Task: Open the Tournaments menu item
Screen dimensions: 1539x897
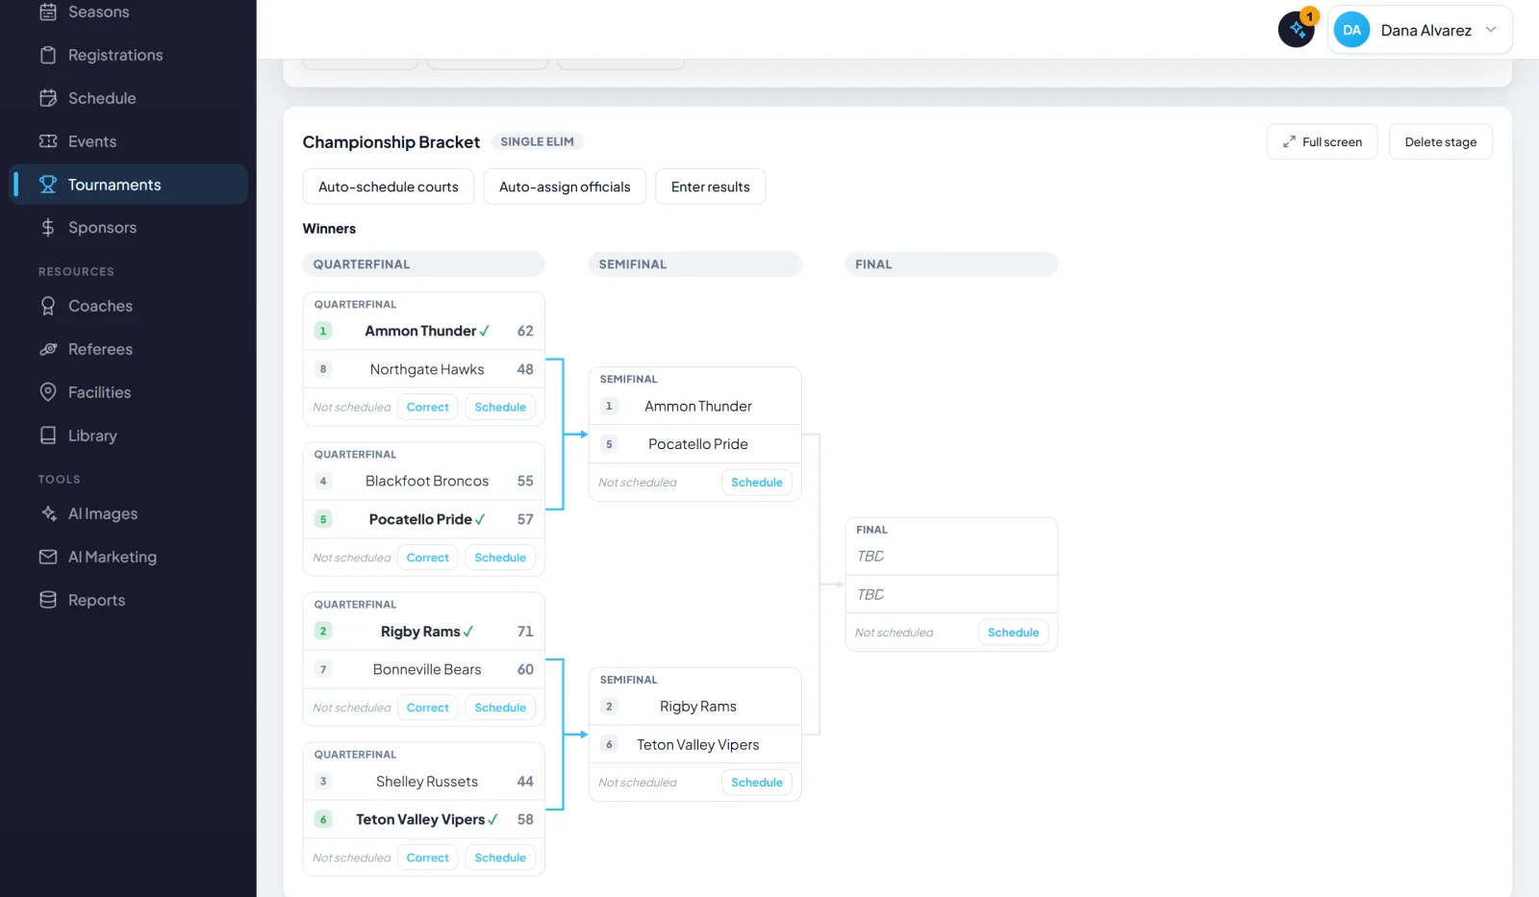Action: click(129, 185)
